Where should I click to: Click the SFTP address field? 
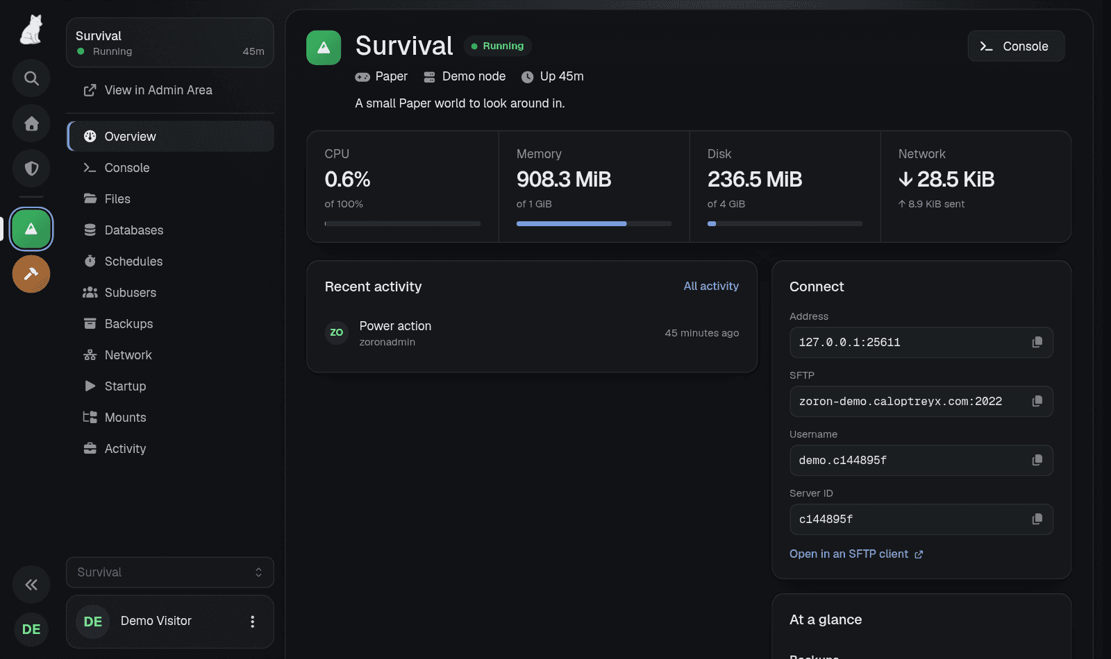921,402
